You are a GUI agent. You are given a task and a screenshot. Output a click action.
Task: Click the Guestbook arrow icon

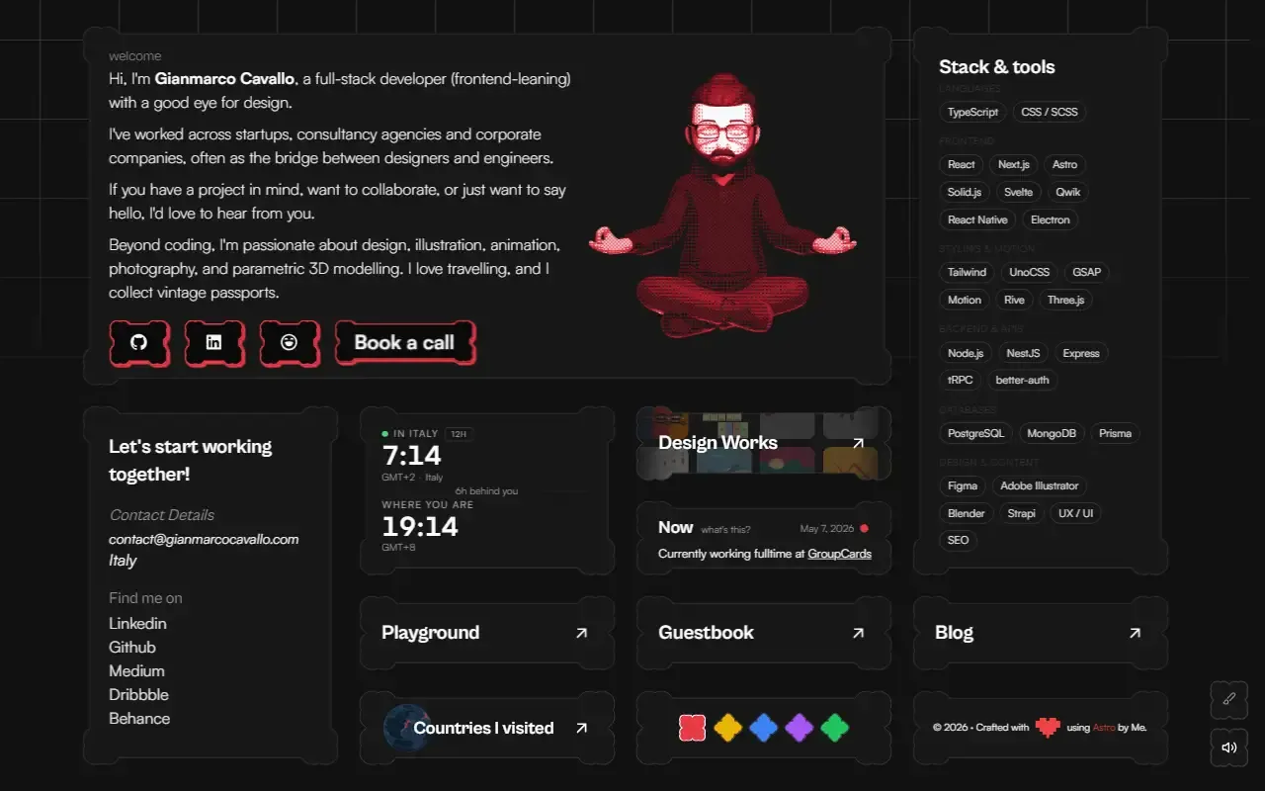(x=858, y=633)
